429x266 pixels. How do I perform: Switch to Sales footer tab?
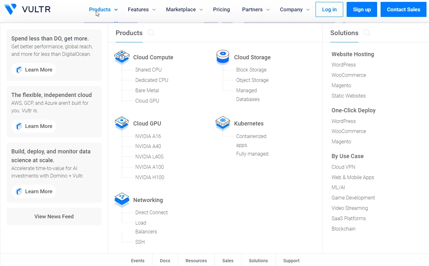(x=228, y=261)
